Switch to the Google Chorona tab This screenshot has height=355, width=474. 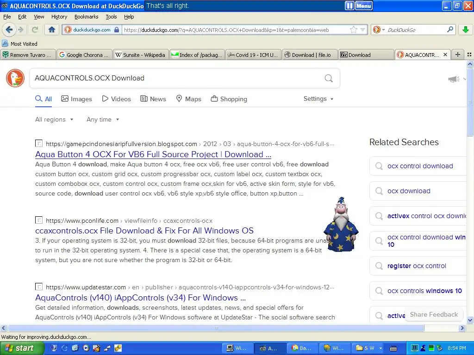click(84, 55)
